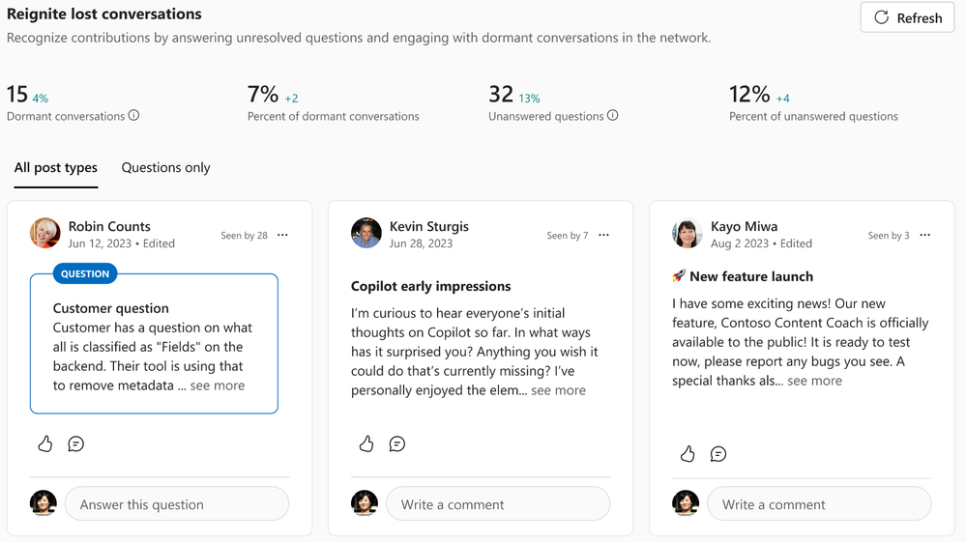
Task: Click comment icon on Kayo Miwa's post
Action: coord(718,454)
